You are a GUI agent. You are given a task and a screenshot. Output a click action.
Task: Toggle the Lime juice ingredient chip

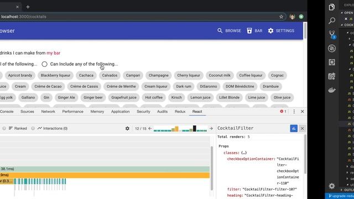[257, 97]
